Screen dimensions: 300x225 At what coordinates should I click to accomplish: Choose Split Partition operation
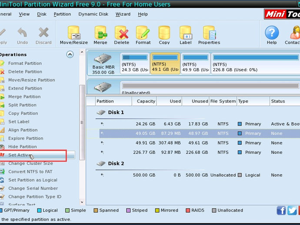pyautogui.click(x=22, y=105)
